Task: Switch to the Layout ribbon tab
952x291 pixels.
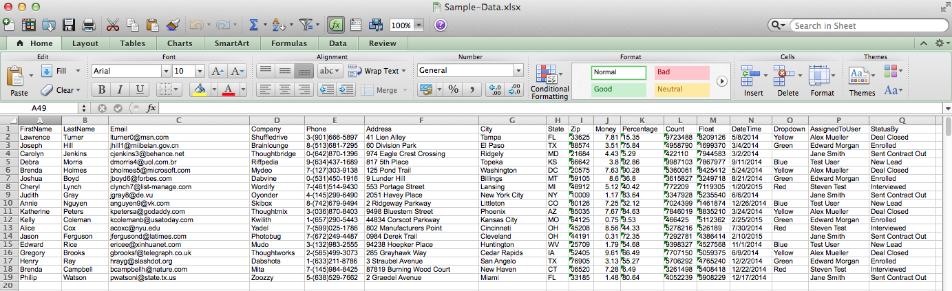Action: [x=85, y=43]
